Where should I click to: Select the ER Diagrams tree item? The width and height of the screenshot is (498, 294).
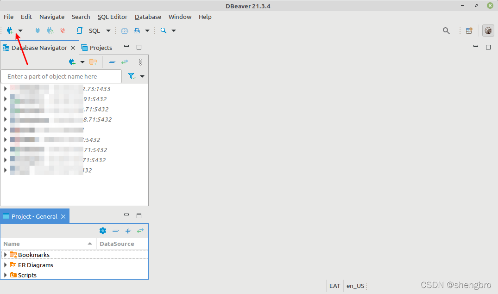36,265
